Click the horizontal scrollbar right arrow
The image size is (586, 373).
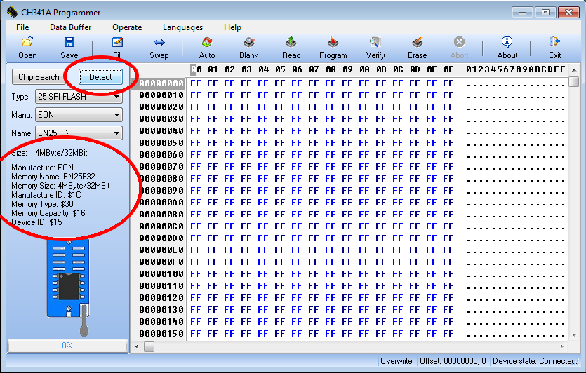(x=562, y=346)
